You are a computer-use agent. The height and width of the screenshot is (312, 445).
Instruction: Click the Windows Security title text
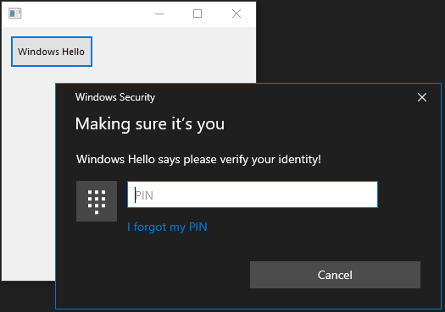(x=115, y=97)
